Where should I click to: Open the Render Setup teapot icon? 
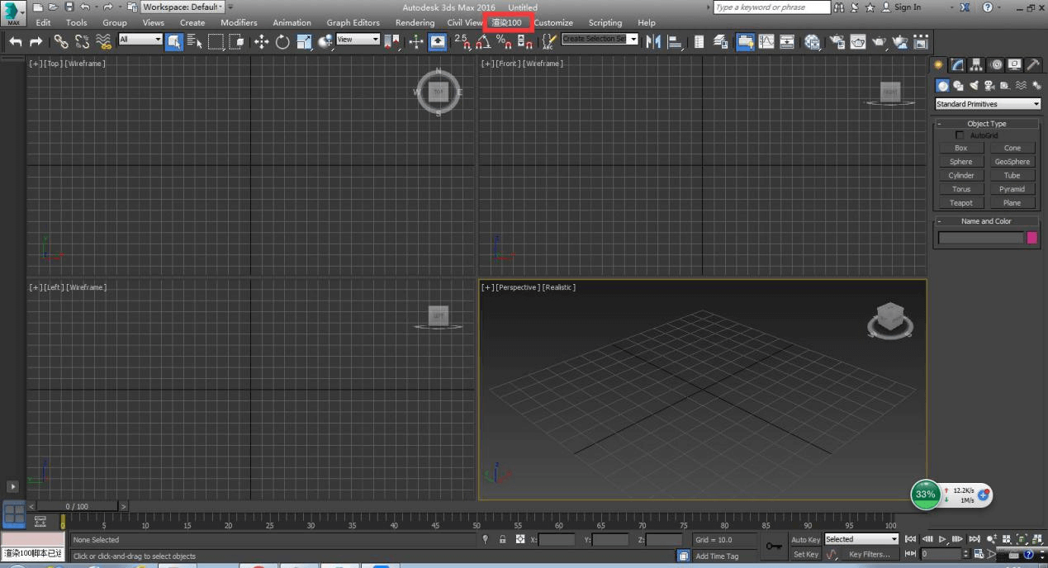(x=837, y=42)
